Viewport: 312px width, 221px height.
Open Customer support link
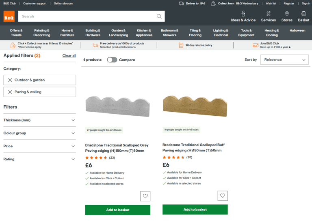[x=35, y=3]
